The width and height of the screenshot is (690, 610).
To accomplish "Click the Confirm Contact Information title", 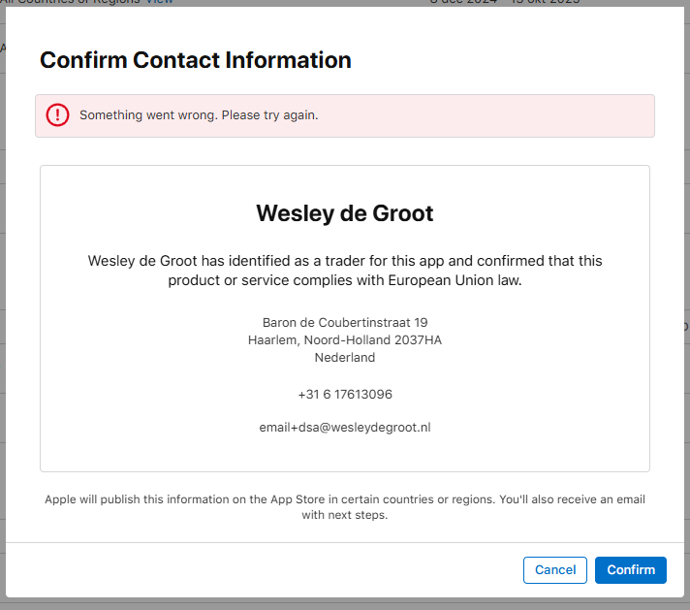I will point(195,60).
